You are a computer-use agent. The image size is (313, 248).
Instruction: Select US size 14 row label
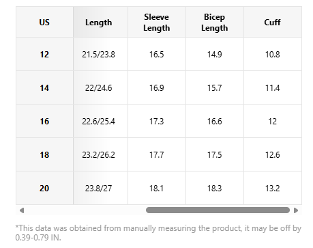pos(44,87)
